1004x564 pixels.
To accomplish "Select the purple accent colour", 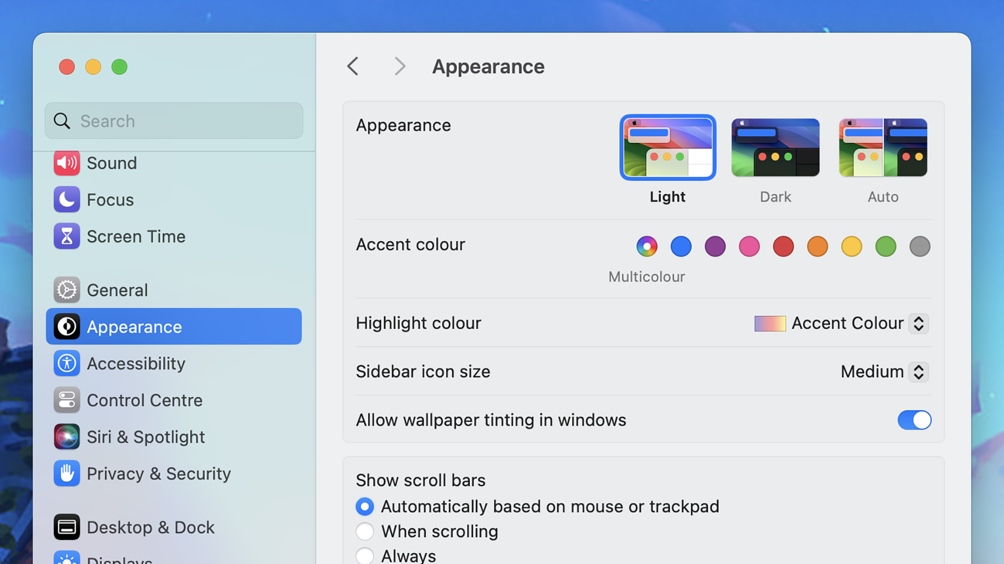I will point(715,246).
